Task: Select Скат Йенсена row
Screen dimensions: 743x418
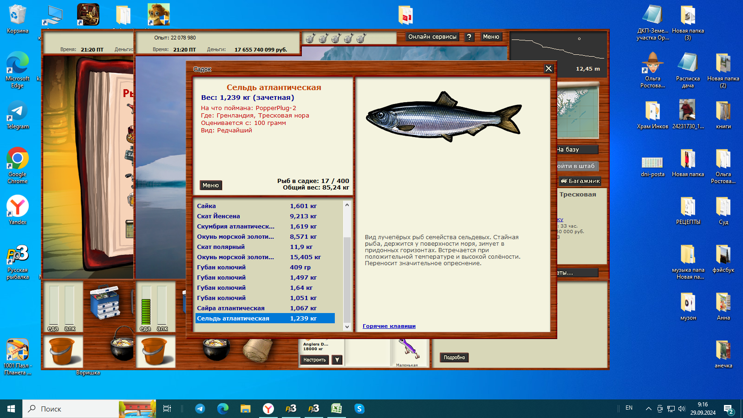Action: [265, 216]
